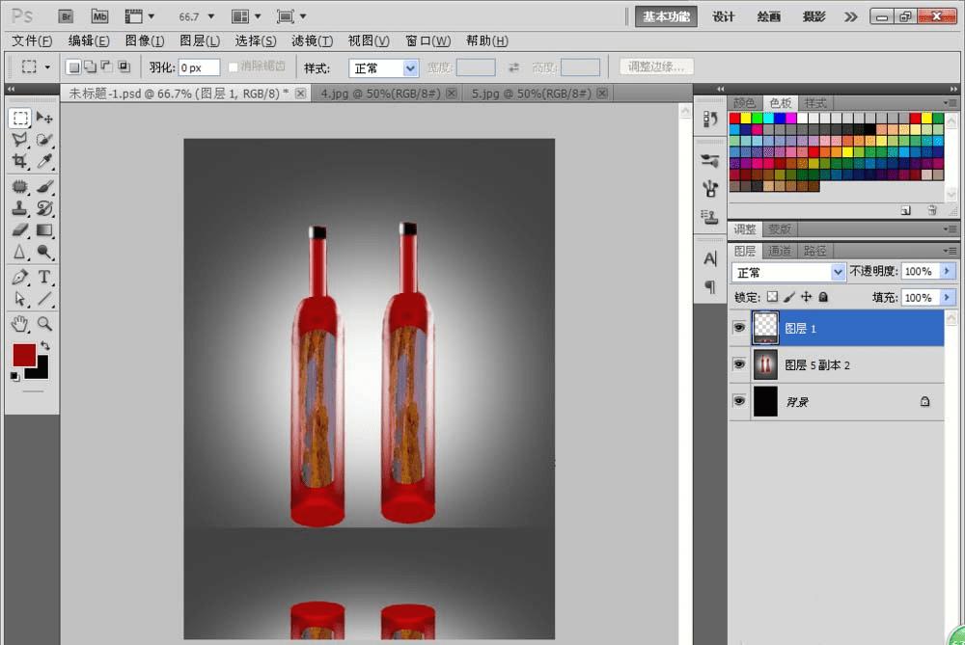The width and height of the screenshot is (965, 645).
Task: Select the Eyedropper tool
Action: pyautogui.click(x=44, y=162)
